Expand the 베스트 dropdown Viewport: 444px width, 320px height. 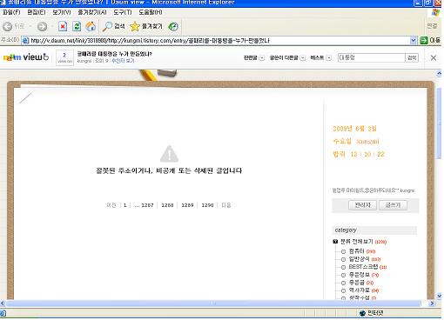point(329,57)
